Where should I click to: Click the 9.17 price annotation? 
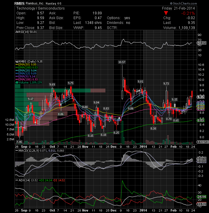click(x=30, y=99)
